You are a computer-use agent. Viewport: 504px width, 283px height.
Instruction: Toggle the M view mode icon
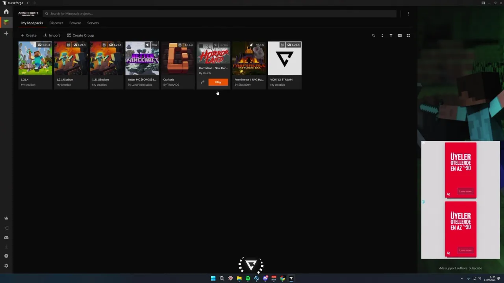(x=399, y=35)
